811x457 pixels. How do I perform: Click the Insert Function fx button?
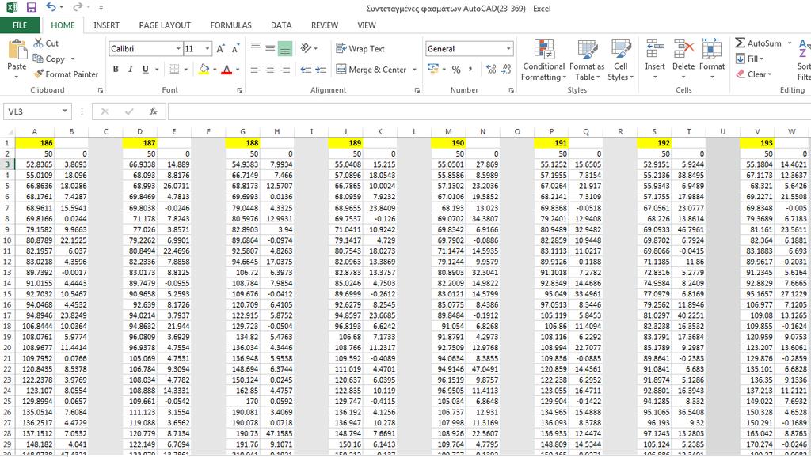pyautogui.click(x=153, y=111)
